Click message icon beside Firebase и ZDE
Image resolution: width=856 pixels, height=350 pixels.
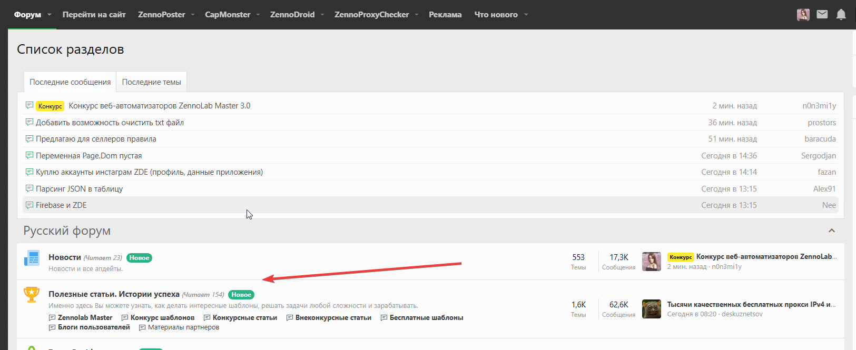(29, 205)
